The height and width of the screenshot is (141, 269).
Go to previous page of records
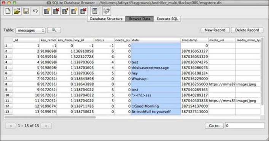click(x=11, y=126)
